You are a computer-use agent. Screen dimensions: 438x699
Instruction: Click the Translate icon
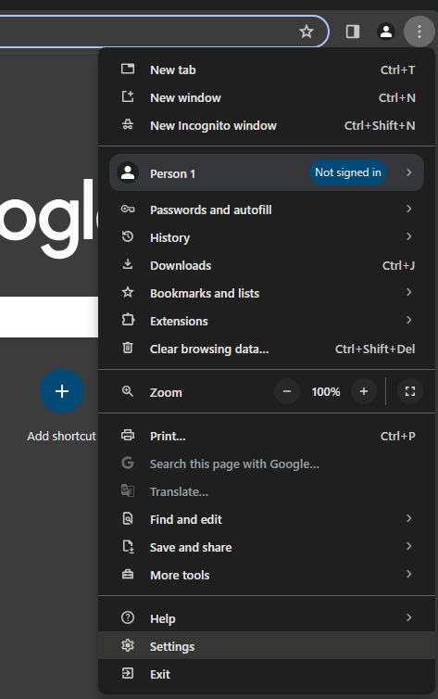[128, 490]
